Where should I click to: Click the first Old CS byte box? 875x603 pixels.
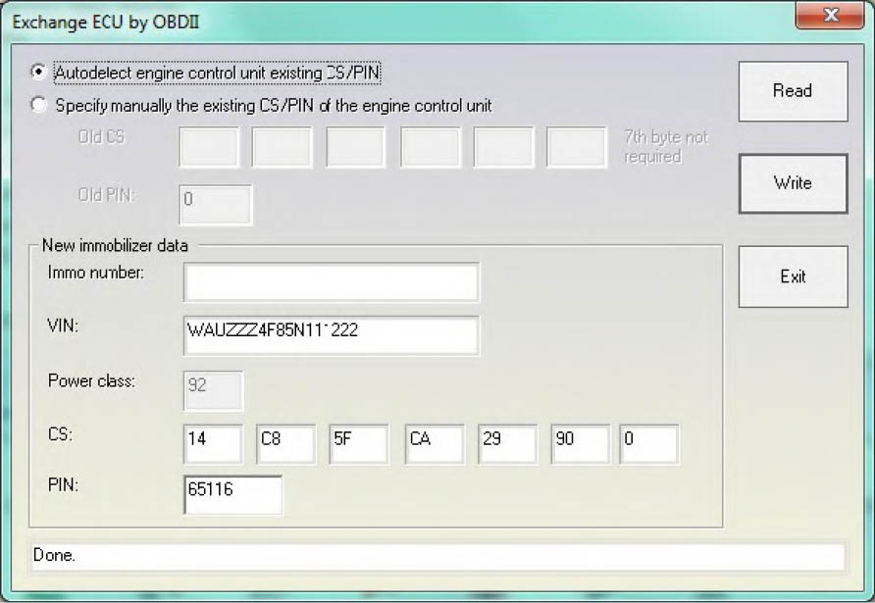pyautogui.click(x=209, y=147)
